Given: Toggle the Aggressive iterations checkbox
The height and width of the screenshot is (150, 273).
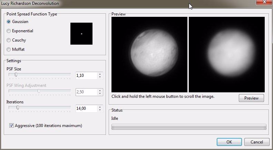Looking at the screenshot, I should [12, 126].
